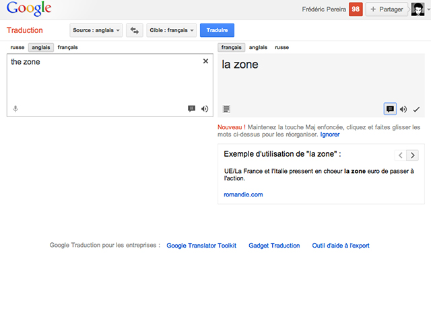This screenshot has width=431, height=323.
Task: Activate microphone voice input
Action: click(x=15, y=109)
